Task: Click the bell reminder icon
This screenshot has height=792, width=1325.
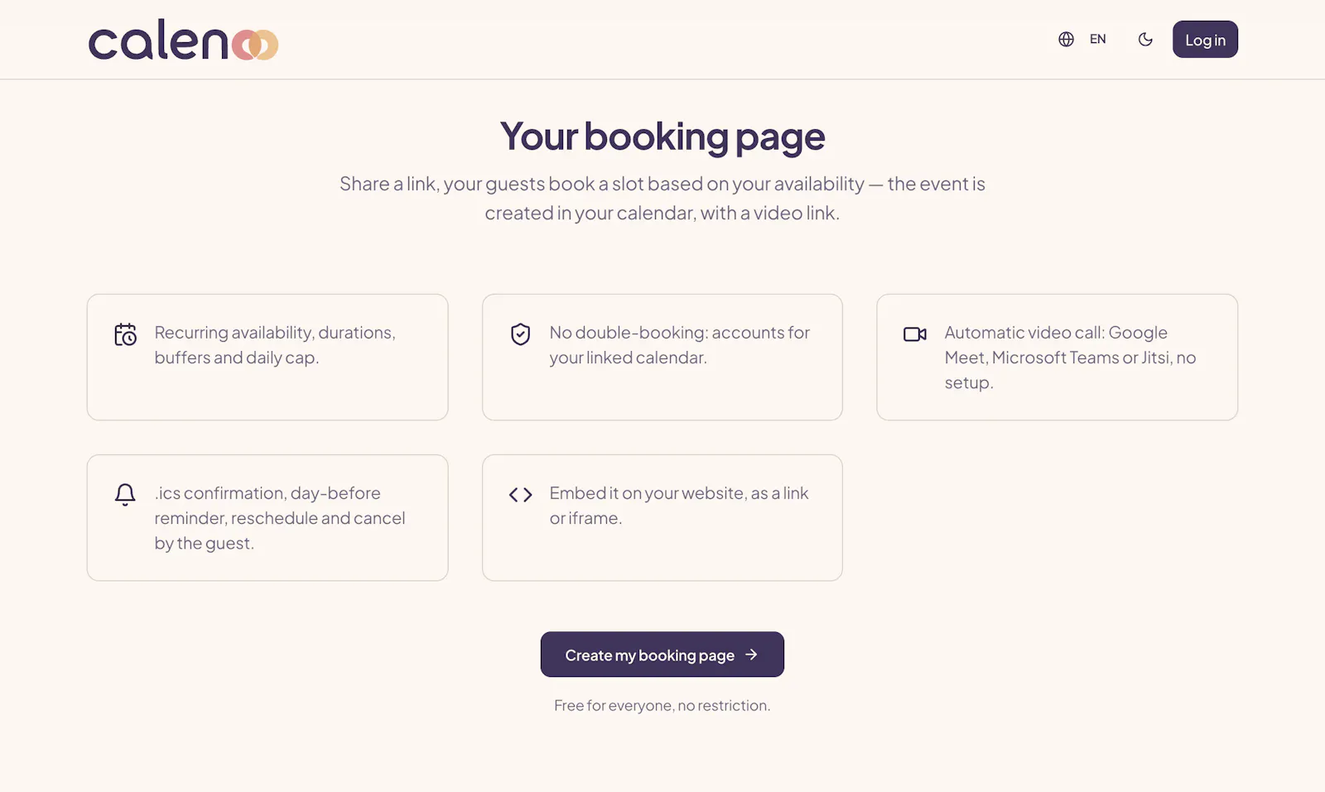Action: pyautogui.click(x=125, y=494)
